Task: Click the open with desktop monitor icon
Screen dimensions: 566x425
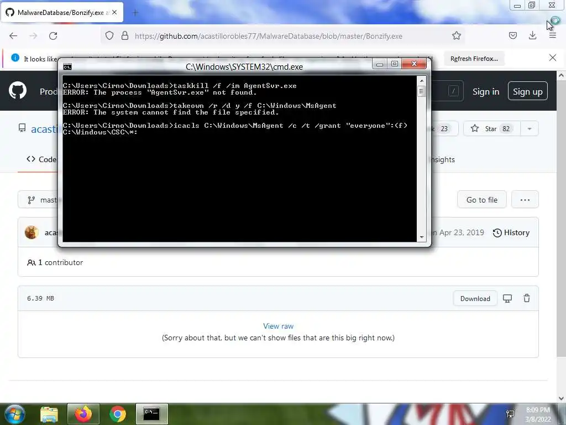Action: tap(507, 298)
